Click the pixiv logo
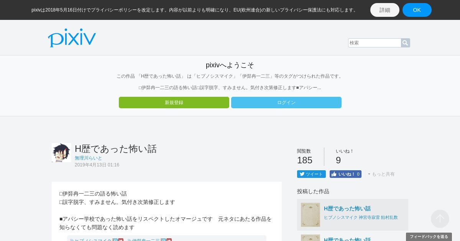Viewport: 460px width, 241px height. 72,38
